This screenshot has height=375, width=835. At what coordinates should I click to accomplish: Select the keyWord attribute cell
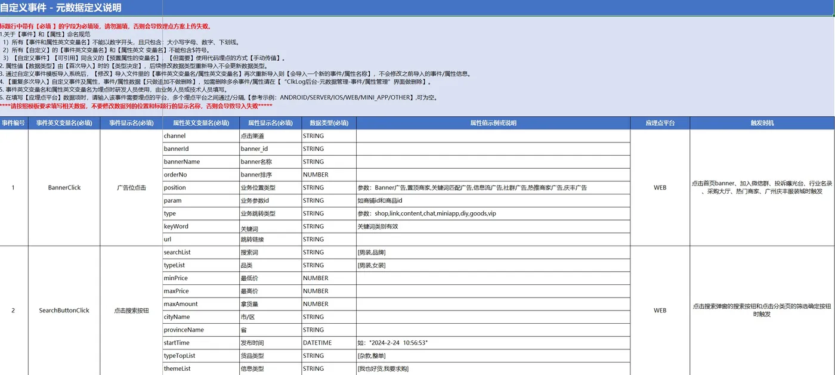pyautogui.click(x=201, y=227)
